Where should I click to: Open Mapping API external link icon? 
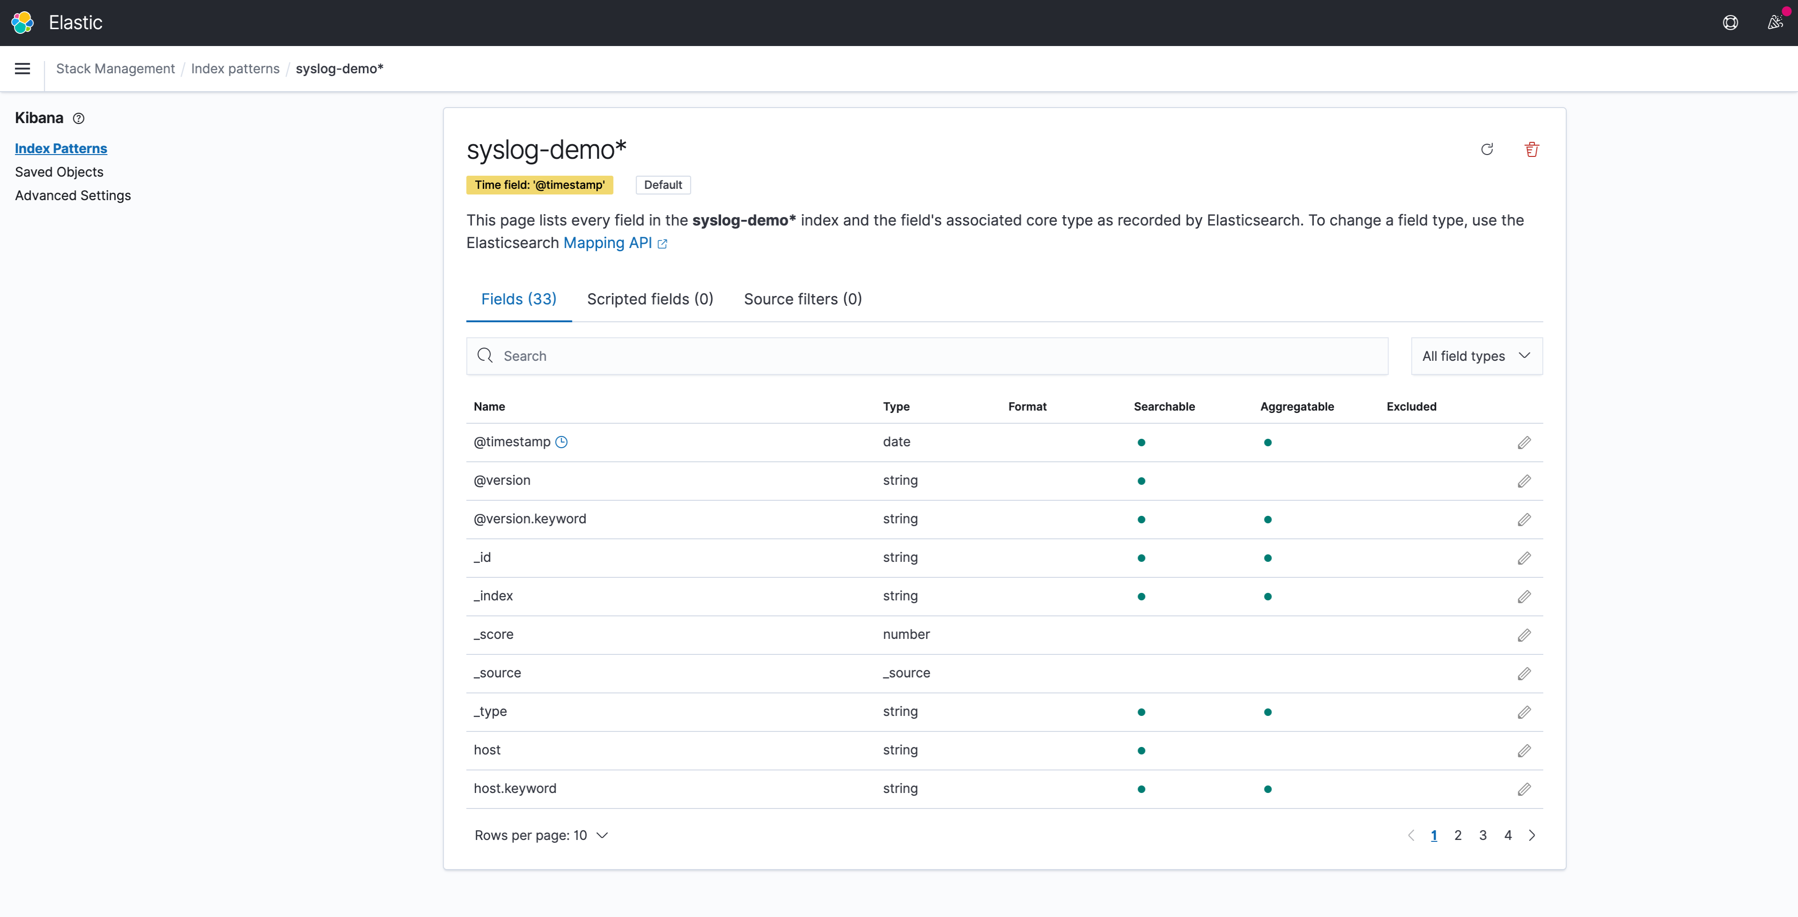662,244
